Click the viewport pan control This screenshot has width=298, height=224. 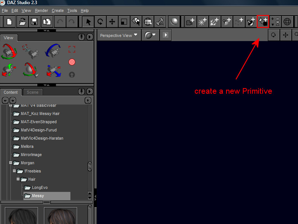click(x=285, y=35)
